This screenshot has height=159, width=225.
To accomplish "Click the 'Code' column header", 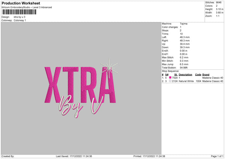I will point(198,75).
